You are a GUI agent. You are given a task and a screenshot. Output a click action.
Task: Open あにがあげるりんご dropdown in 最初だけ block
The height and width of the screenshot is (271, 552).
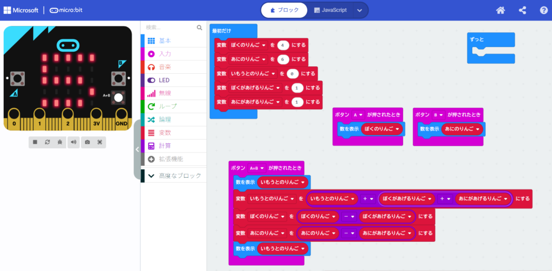(x=256, y=102)
